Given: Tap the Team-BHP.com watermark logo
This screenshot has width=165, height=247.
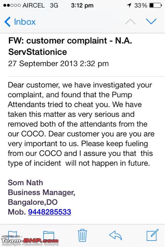Looking at the screenshot, I should [30, 241].
